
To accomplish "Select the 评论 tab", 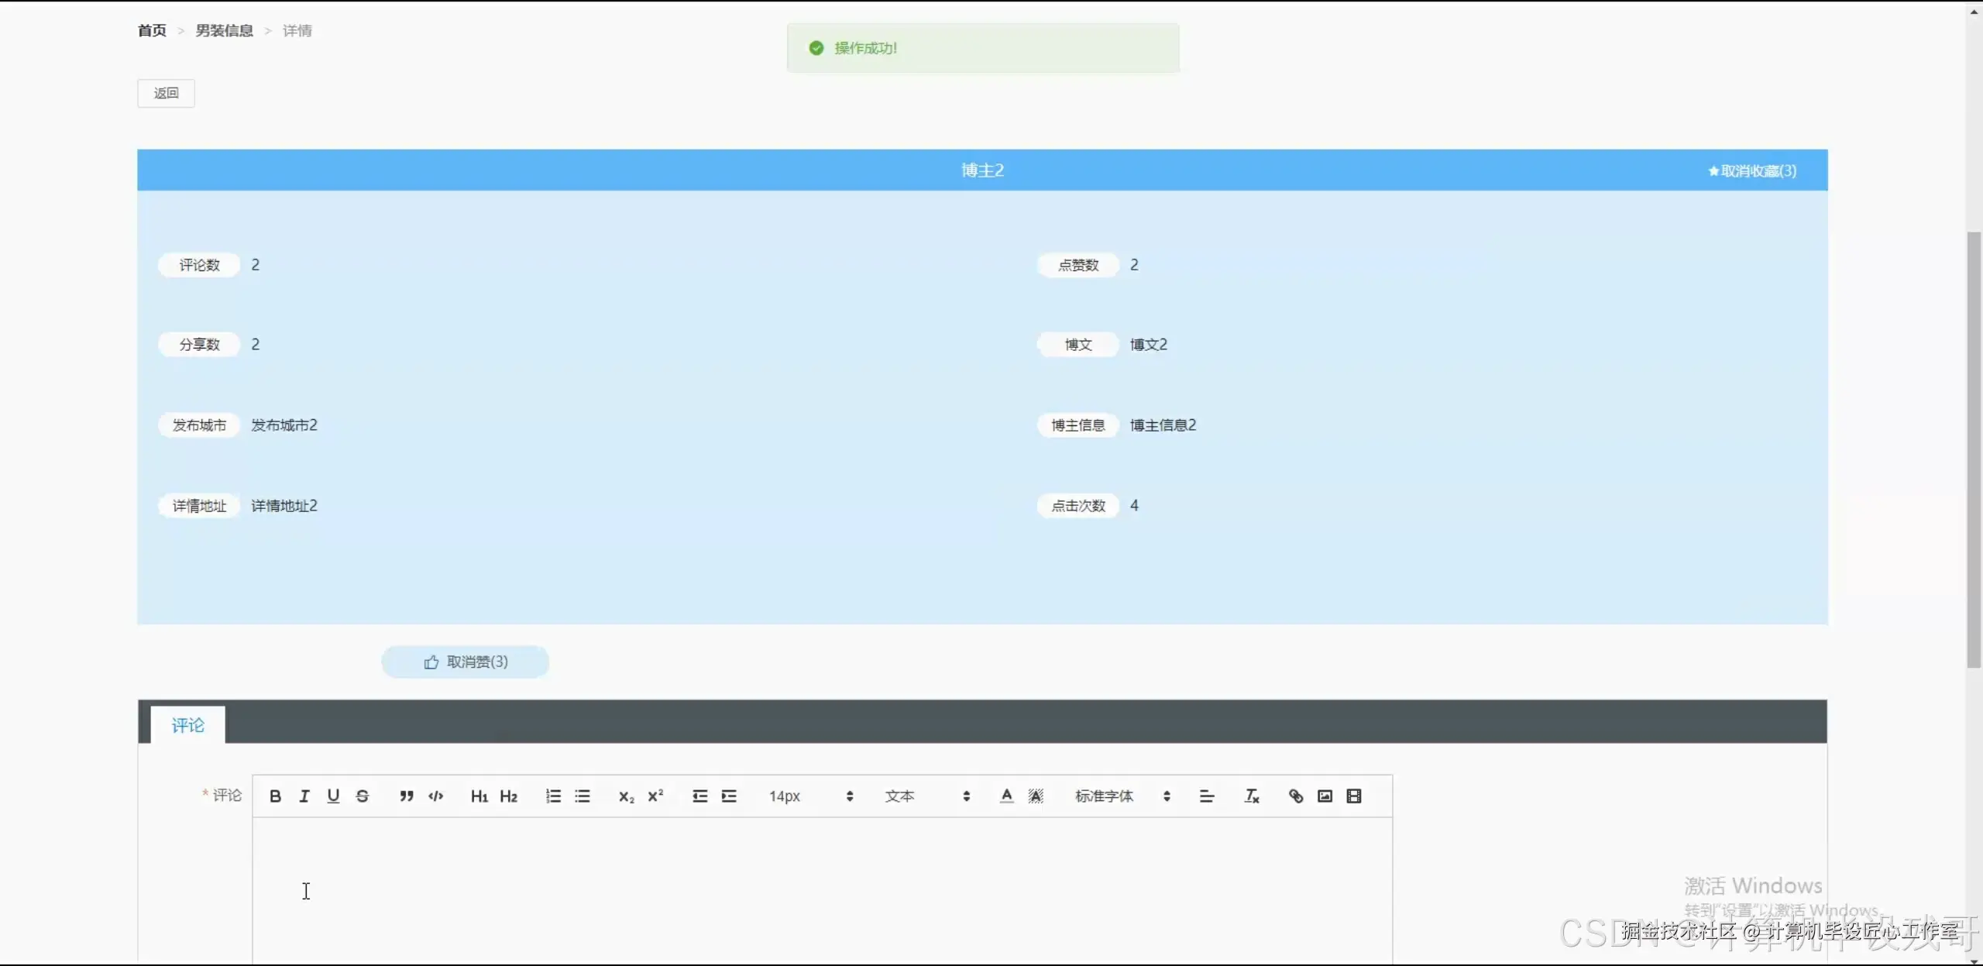I will click(x=187, y=725).
